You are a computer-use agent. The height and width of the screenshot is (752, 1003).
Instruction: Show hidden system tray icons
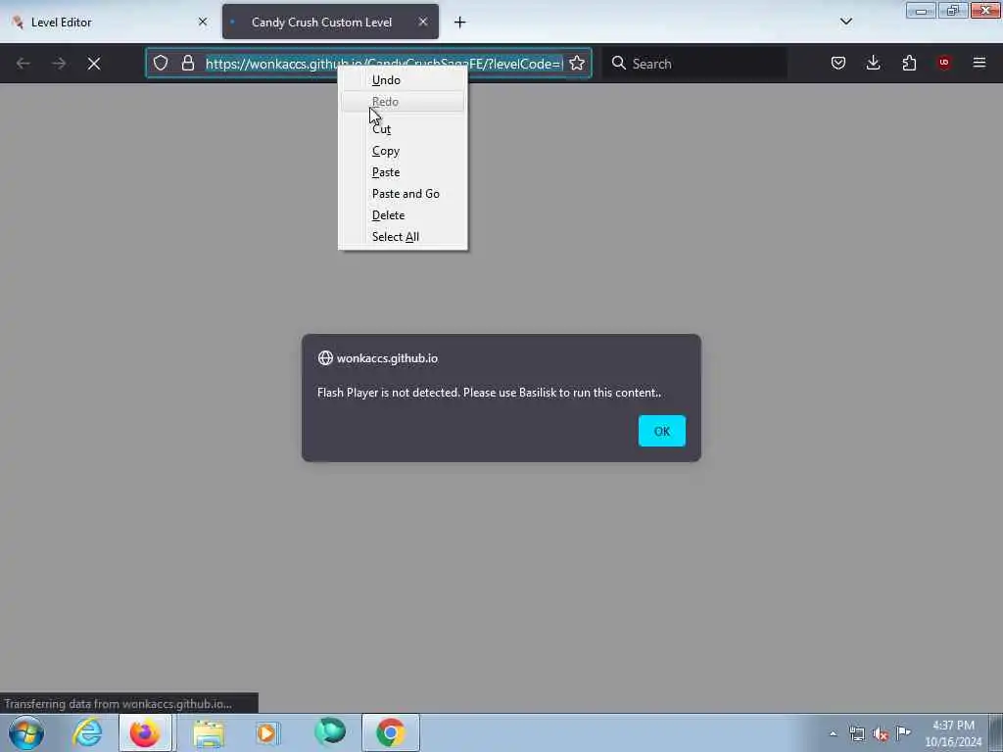833,733
